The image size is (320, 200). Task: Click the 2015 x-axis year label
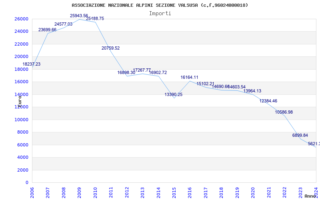pyautogui.click(x=174, y=192)
